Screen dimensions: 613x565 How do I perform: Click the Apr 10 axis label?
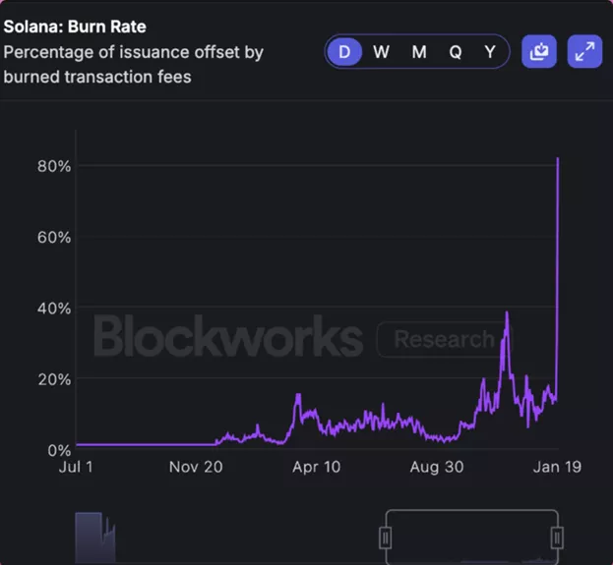[316, 467]
